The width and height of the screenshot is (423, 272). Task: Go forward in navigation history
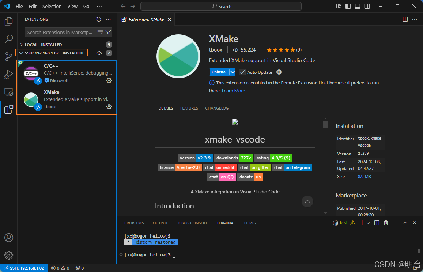[x=132, y=7]
